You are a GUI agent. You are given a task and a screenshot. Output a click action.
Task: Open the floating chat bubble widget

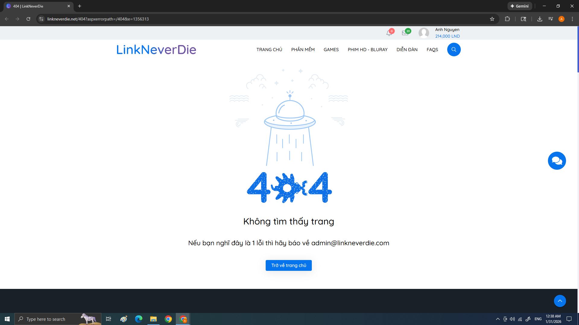click(x=557, y=161)
